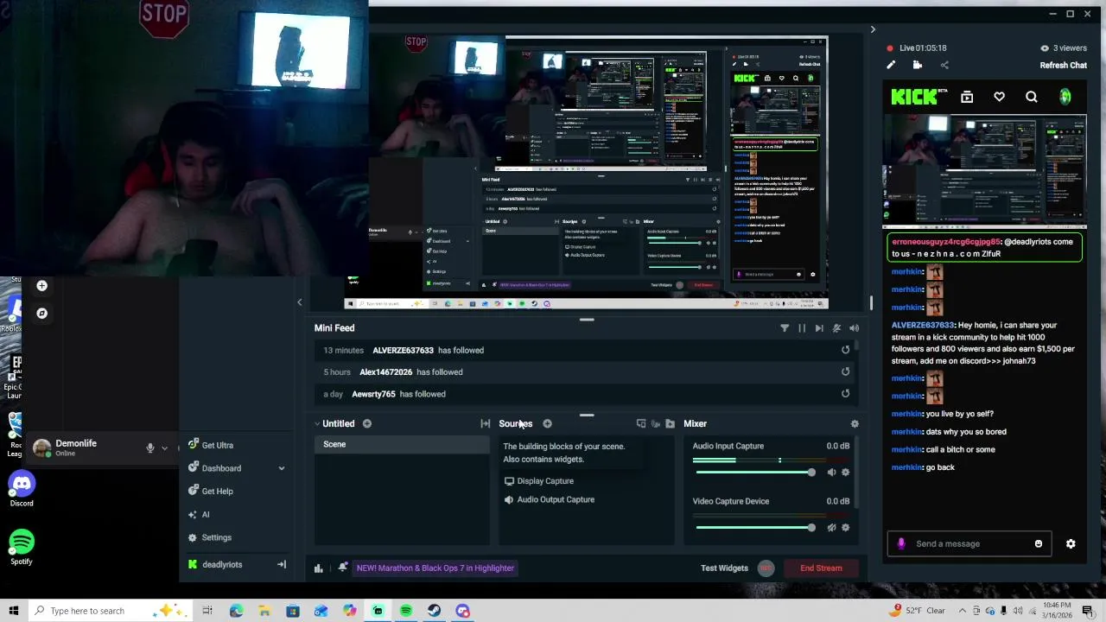The height and width of the screenshot is (622, 1106).
Task: Collapse the left sidebar with chevron
Action: 300,302
